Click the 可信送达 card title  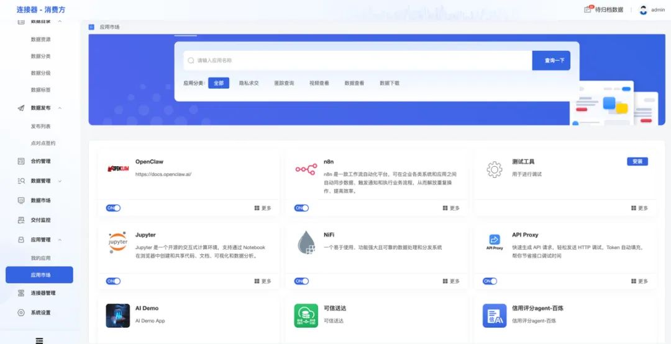pos(335,308)
